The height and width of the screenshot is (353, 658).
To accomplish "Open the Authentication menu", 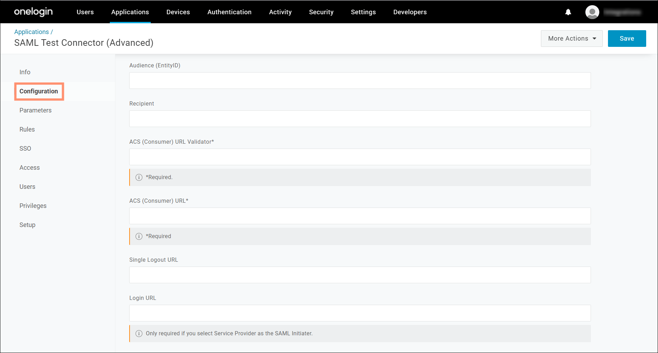I will point(229,12).
